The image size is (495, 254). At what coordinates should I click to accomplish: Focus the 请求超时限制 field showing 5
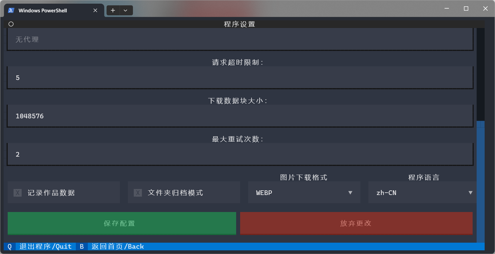[240, 78]
